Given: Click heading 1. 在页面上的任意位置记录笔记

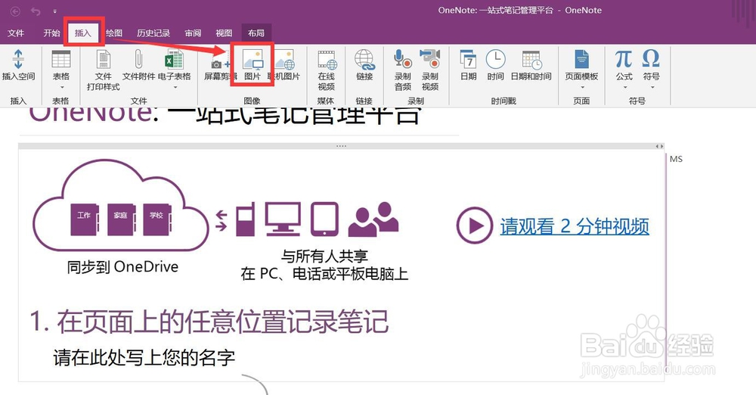Looking at the screenshot, I should 209,322.
